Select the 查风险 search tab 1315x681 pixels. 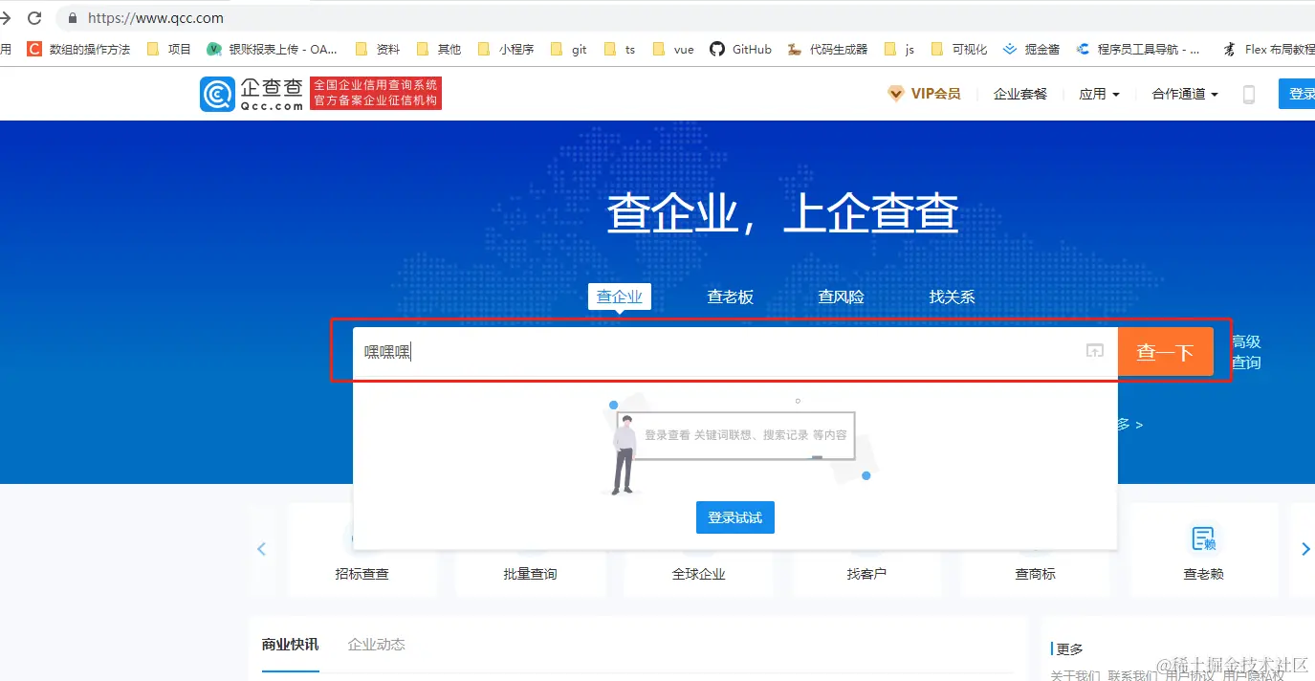pyautogui.click(x=842, y=297)
